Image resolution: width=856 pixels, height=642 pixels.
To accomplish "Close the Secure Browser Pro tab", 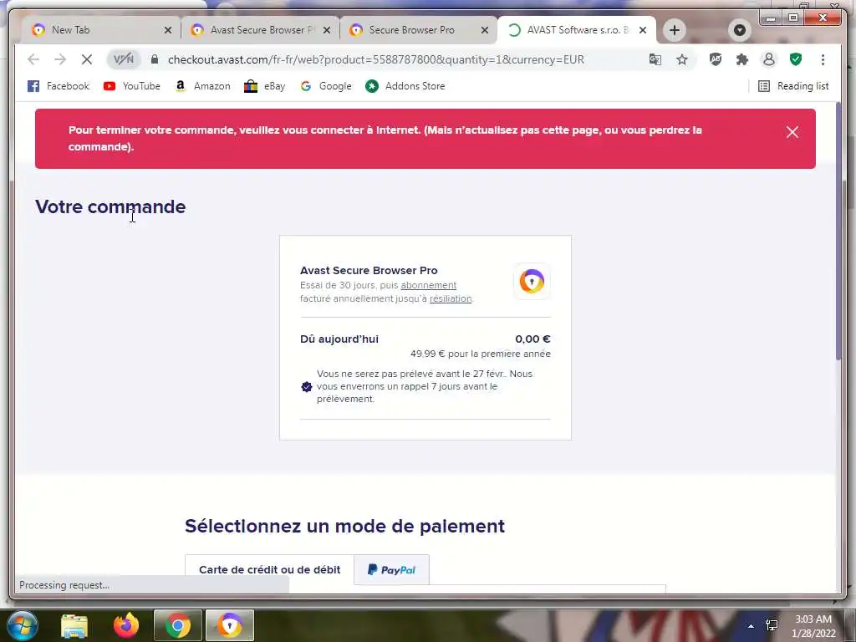I will point(484,30).
